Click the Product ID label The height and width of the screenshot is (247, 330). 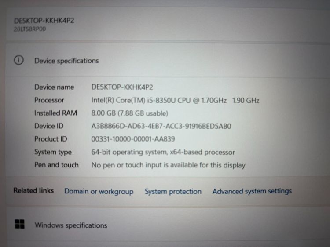(51, 139)
